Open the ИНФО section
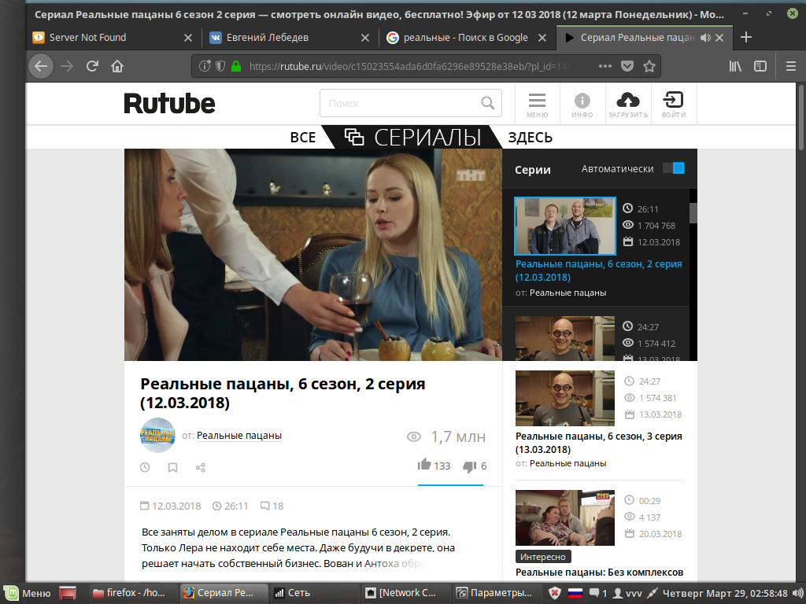This screenshot has height=604, width=806. click(x=582, y=105)
